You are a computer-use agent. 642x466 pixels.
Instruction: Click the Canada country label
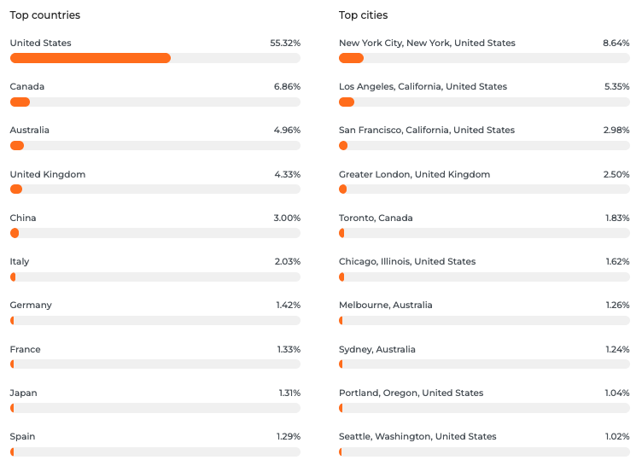pyautogui.click(x=27, y=86)
